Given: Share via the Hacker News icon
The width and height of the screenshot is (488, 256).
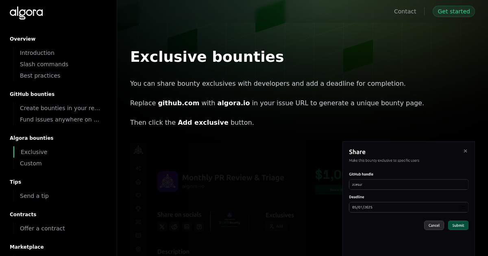Looking at the screenshot, I should tap(199, 227).
